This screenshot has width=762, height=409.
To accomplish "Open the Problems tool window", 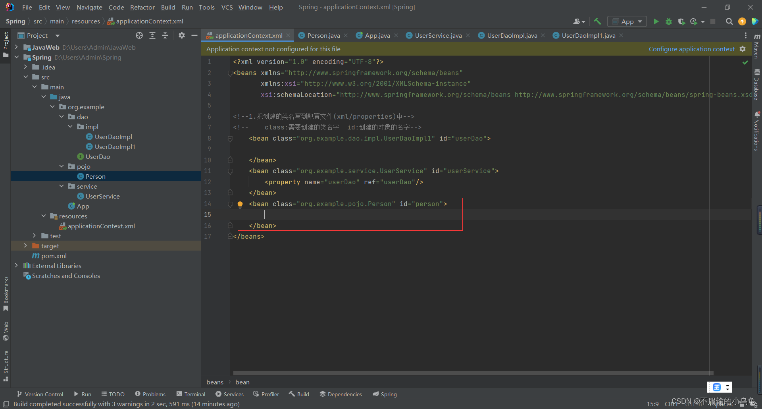I will pyautogui.click(x=150, y=394).
